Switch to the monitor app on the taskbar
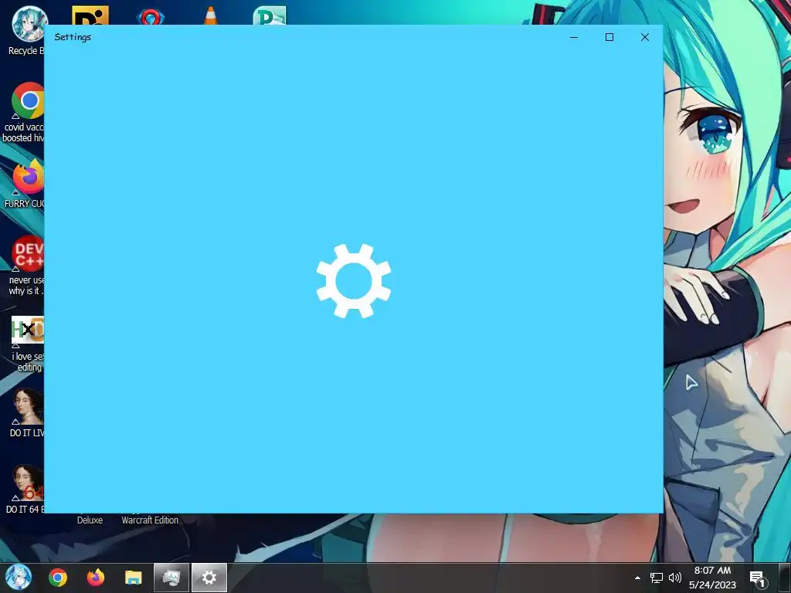 [x=171, y=578]
